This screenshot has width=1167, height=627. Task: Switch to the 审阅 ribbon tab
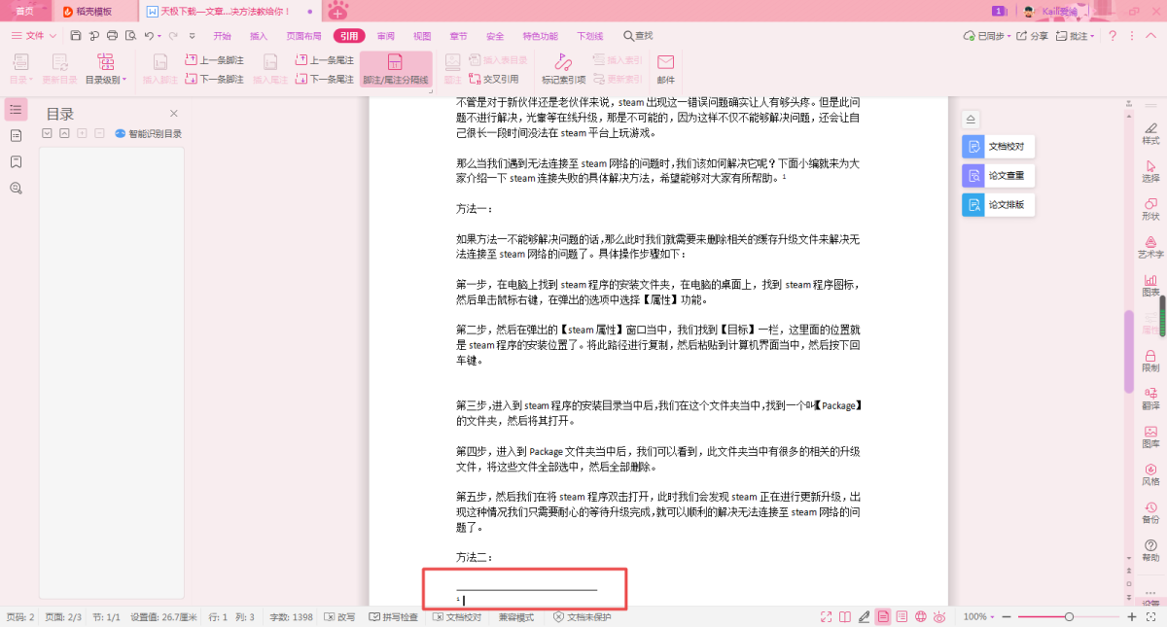point(386,36)
